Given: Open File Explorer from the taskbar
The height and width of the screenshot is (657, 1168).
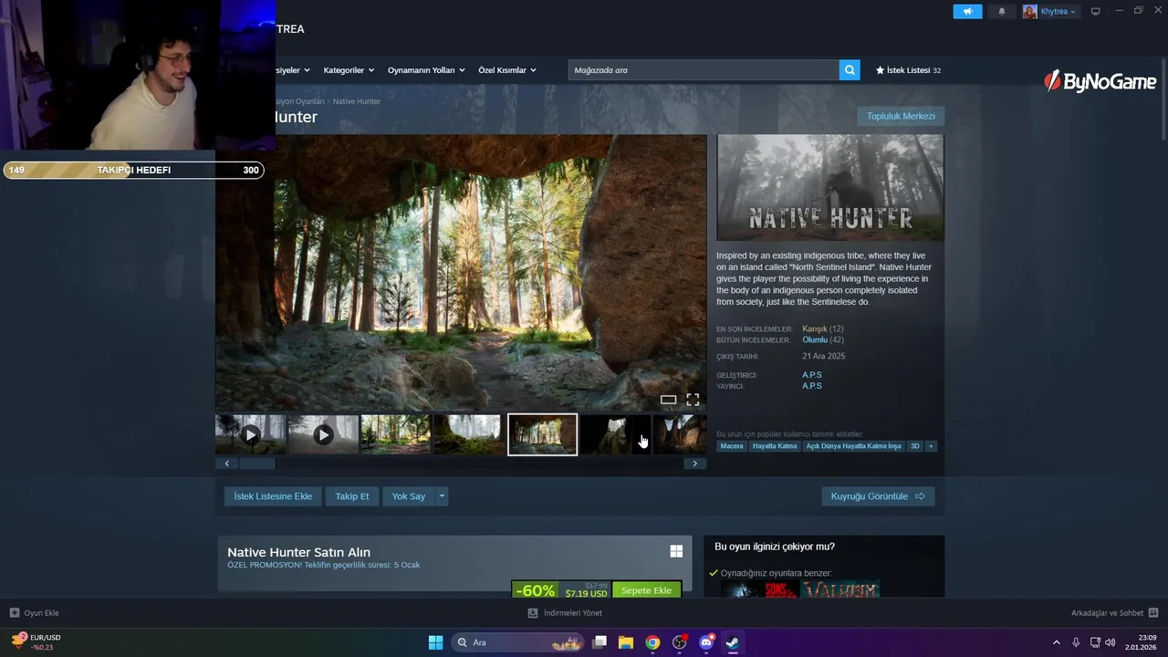Looking at the screenshot, I should point(626,642).
